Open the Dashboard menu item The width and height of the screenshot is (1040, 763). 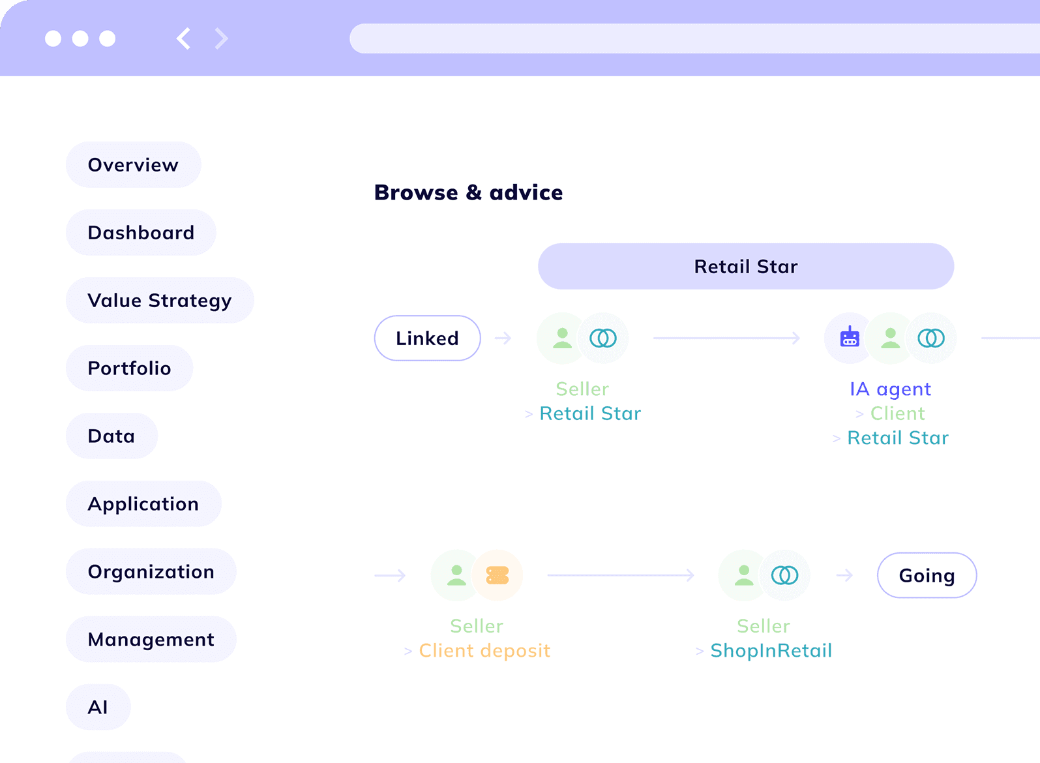coord(141,232)
